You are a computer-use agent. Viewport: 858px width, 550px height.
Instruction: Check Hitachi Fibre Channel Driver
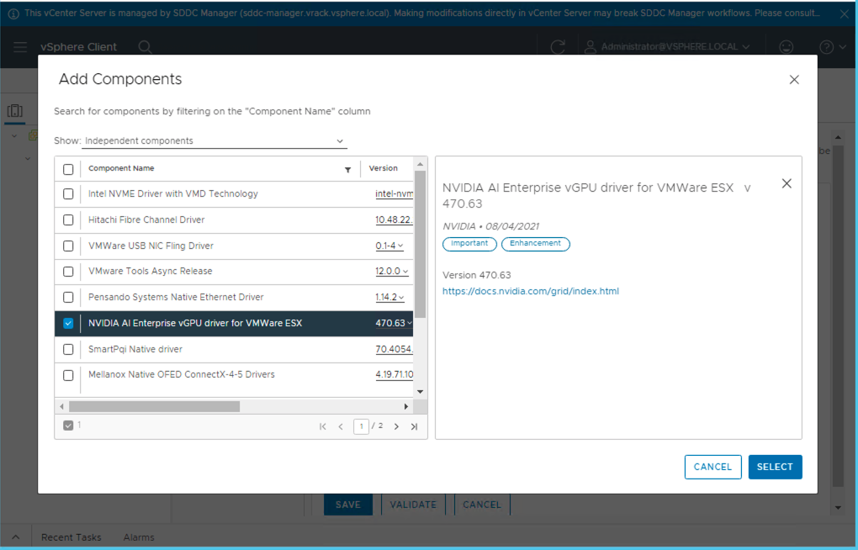point(68,220)
